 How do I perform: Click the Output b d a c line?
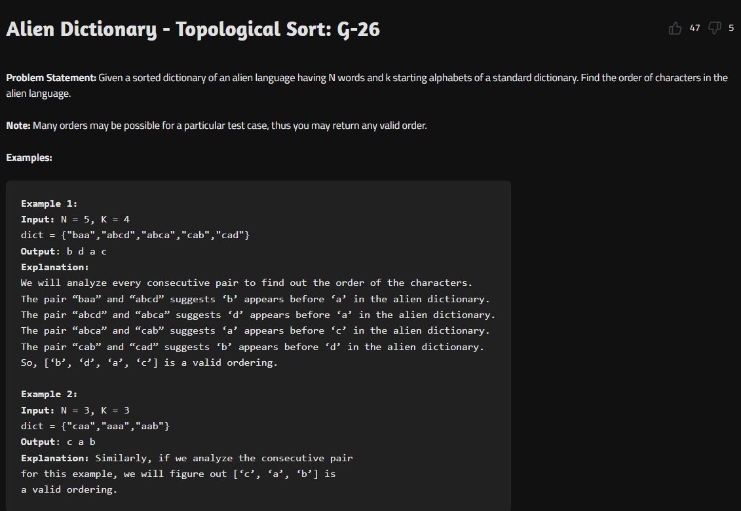[64, 251]
